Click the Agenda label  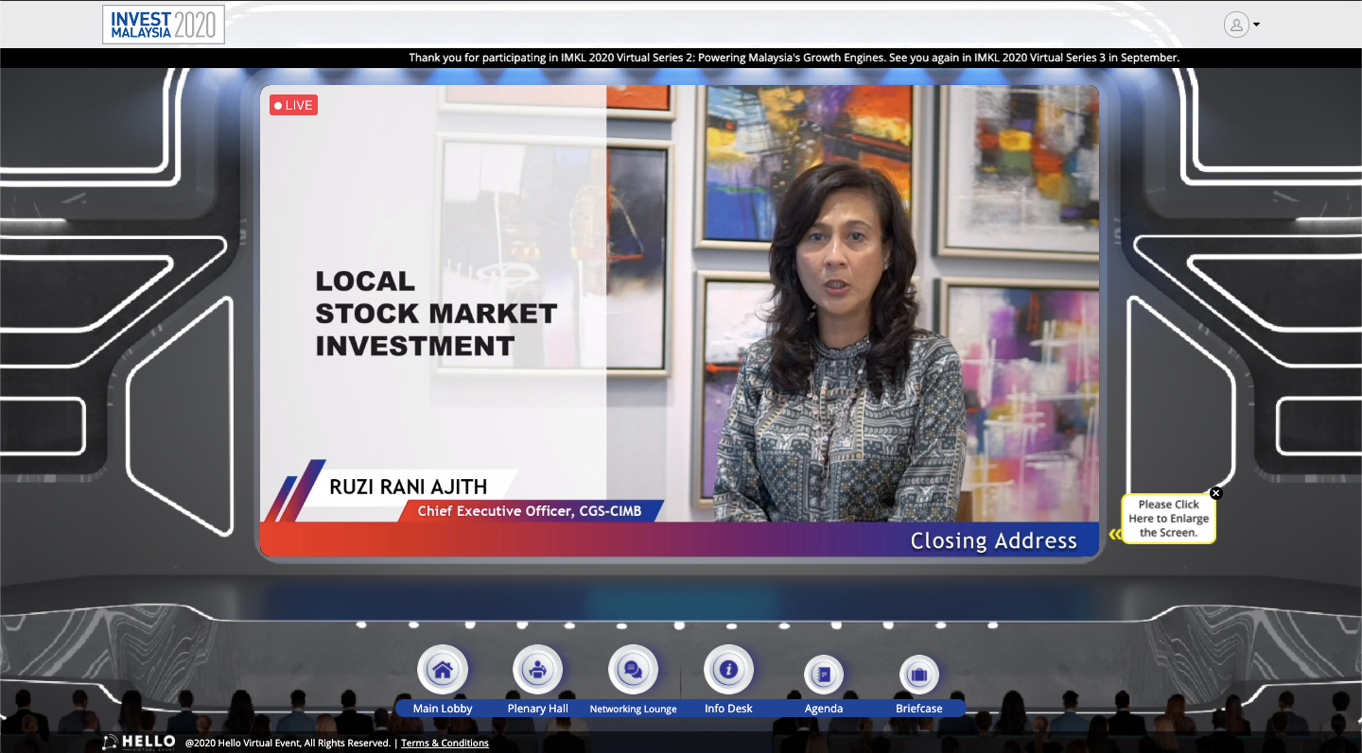click(x=824, y=709)
